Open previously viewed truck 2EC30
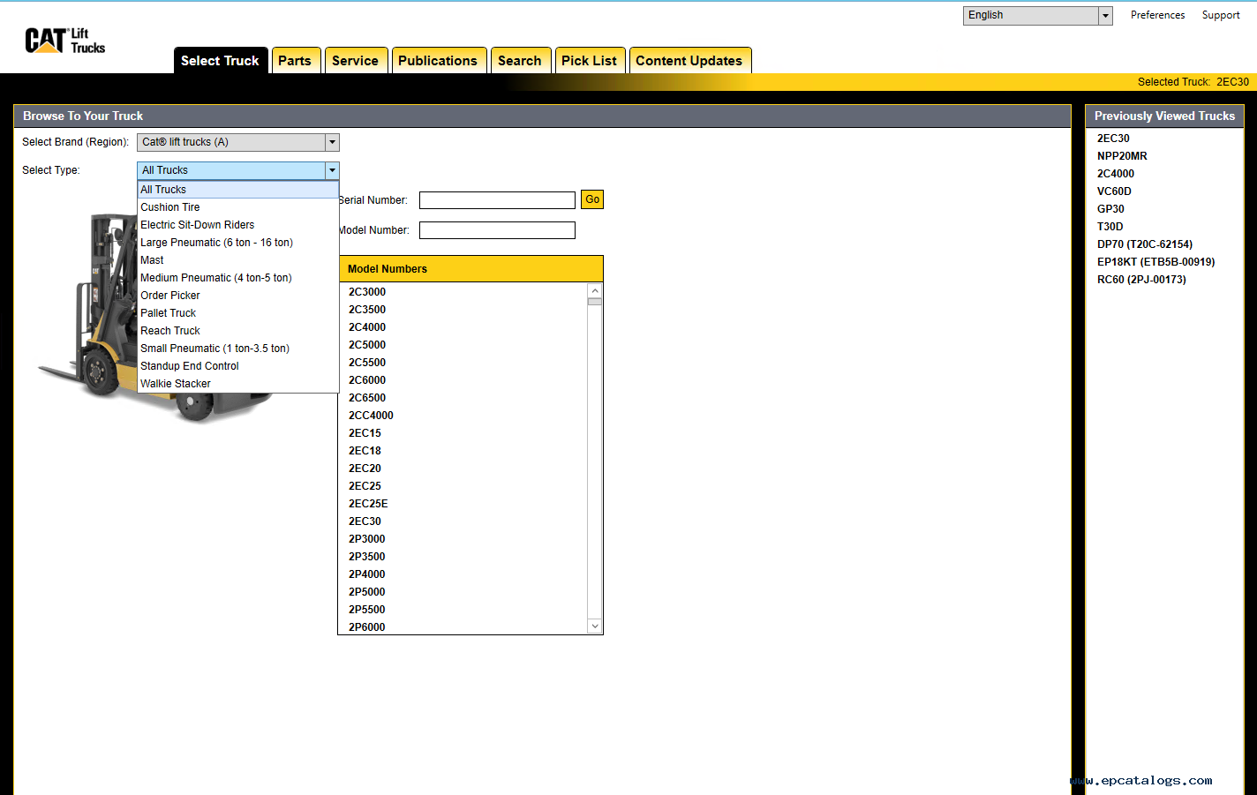The width and height of the screenshot is (1257, 795). coord(1113,139)
